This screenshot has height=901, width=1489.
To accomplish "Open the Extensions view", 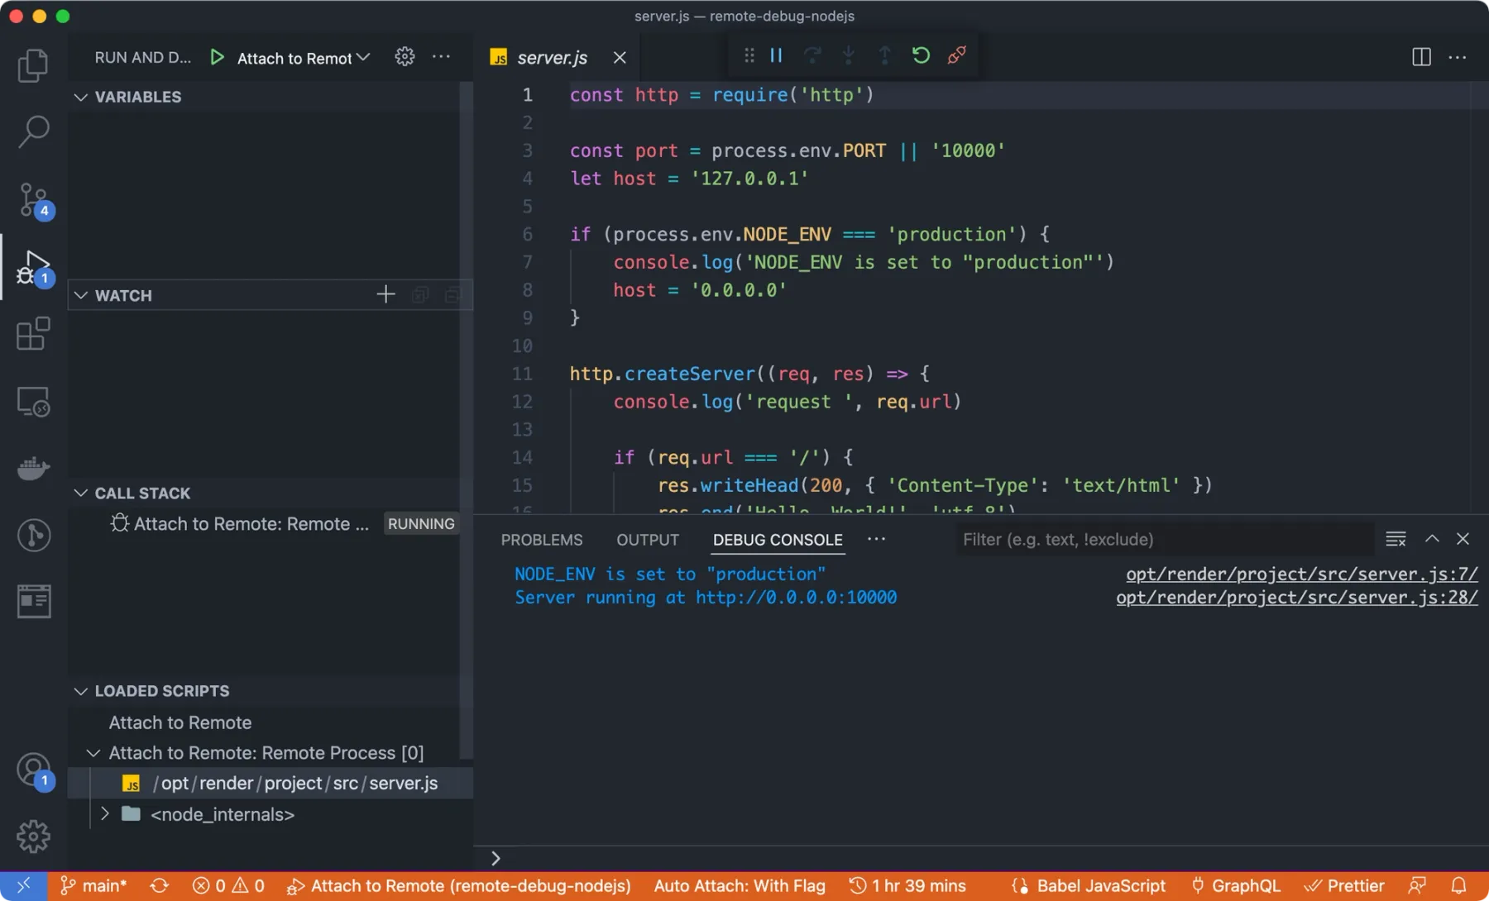I will tap(33, 333).
